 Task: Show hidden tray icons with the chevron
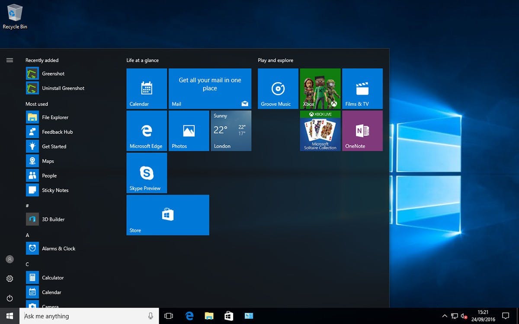tap(445, 316)
